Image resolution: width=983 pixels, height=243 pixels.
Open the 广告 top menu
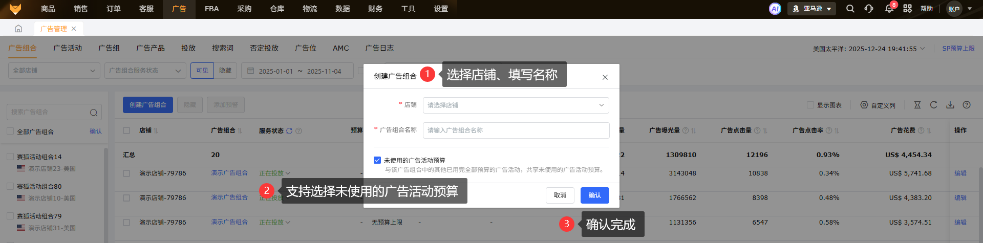(x=179, y=9)
